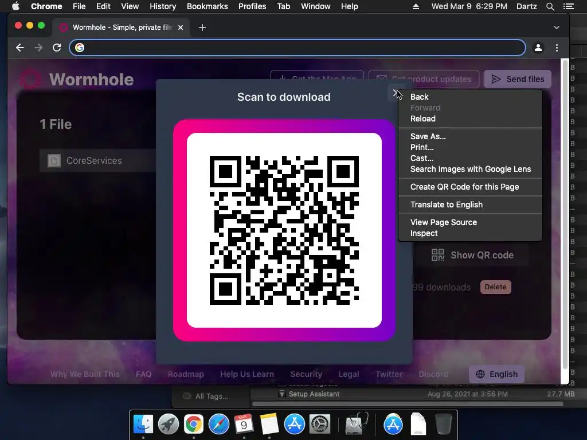Open the Security footer link
This screenshot has width=587, height=440.
click(306, 374)
